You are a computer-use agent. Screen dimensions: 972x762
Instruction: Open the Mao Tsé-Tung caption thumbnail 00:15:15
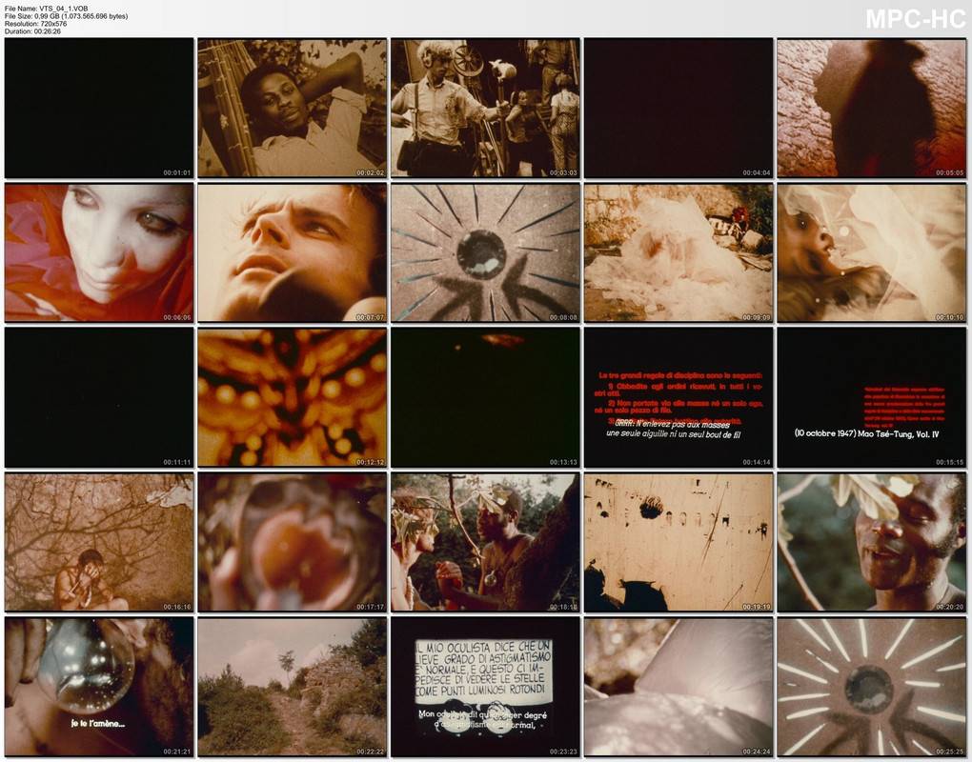click(x=872, y=398)
